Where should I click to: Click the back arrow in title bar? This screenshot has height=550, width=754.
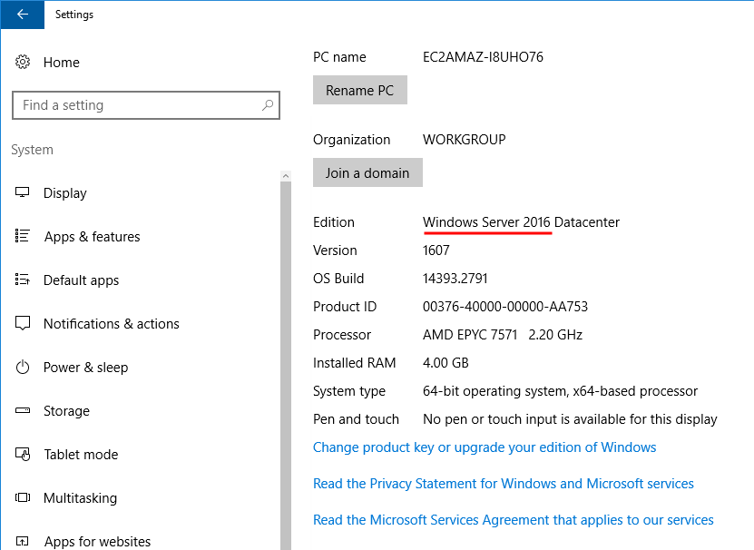point(22,15)
